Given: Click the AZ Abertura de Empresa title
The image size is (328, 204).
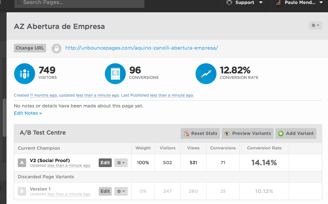Looking at the screenshot, I should 60,26.
